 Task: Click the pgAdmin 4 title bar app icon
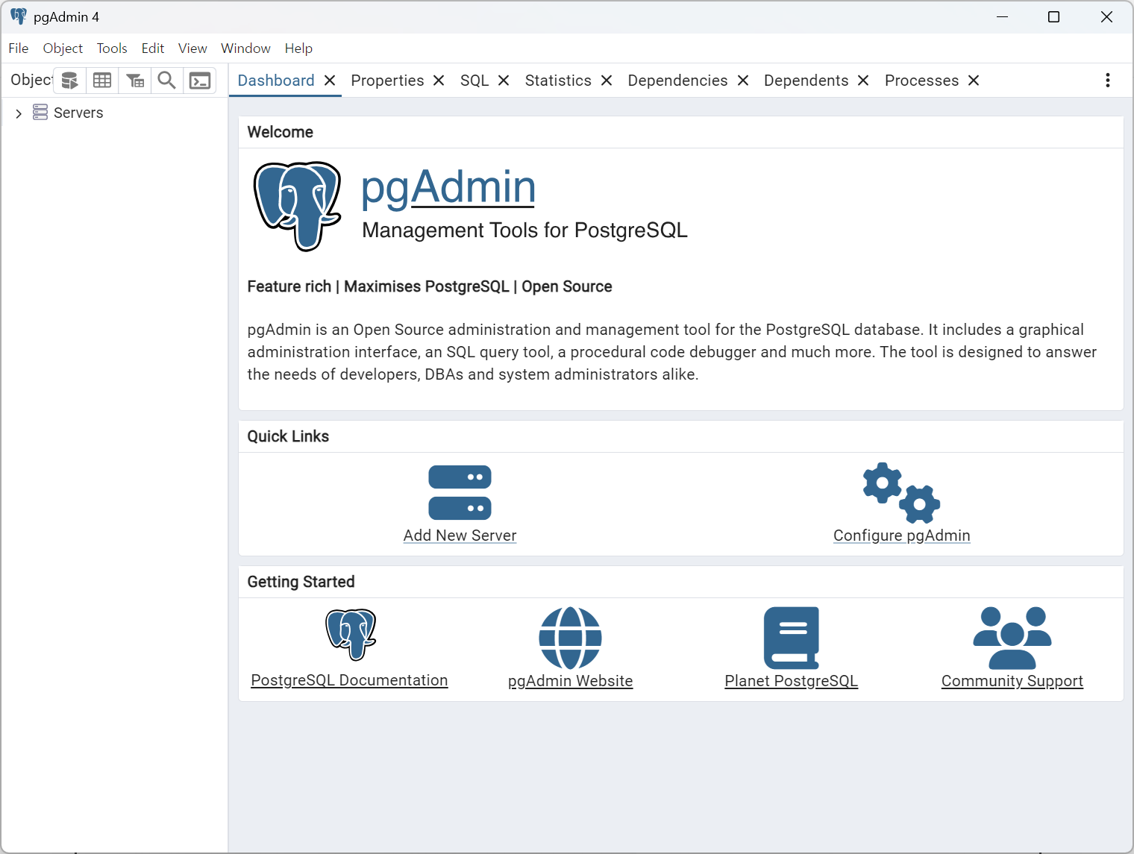pos(19,16)
